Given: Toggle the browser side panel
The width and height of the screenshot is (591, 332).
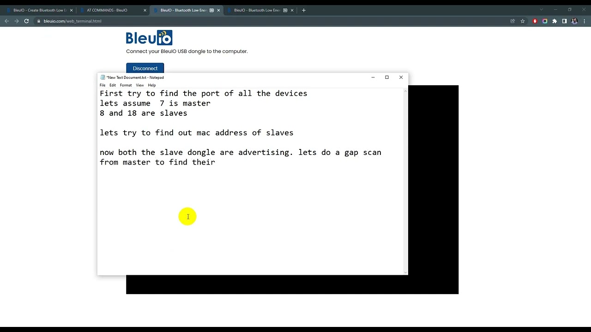Looking at the screenshot, I should coord(564,21).
